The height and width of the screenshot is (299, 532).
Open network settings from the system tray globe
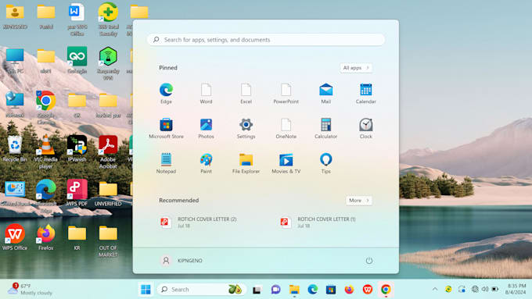pyautogui.click(x=475, y=289)
